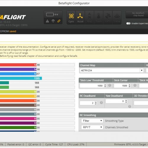This screenshot has width=148, height=148.
Task: Open the Channels Smoothed RPYT dropdown
Action: point(92,127)
